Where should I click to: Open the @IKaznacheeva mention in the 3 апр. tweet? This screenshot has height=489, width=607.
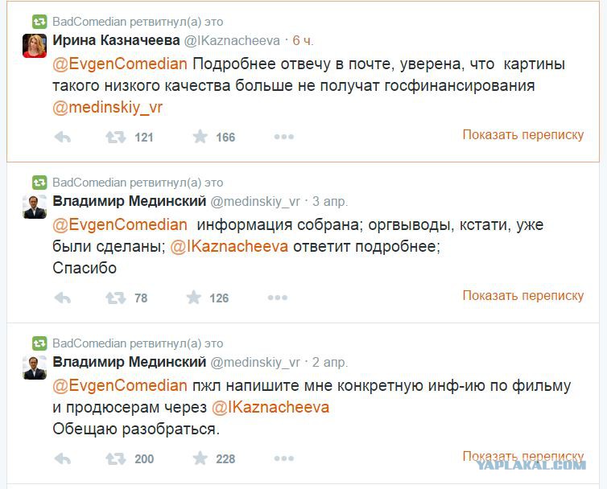229,246
